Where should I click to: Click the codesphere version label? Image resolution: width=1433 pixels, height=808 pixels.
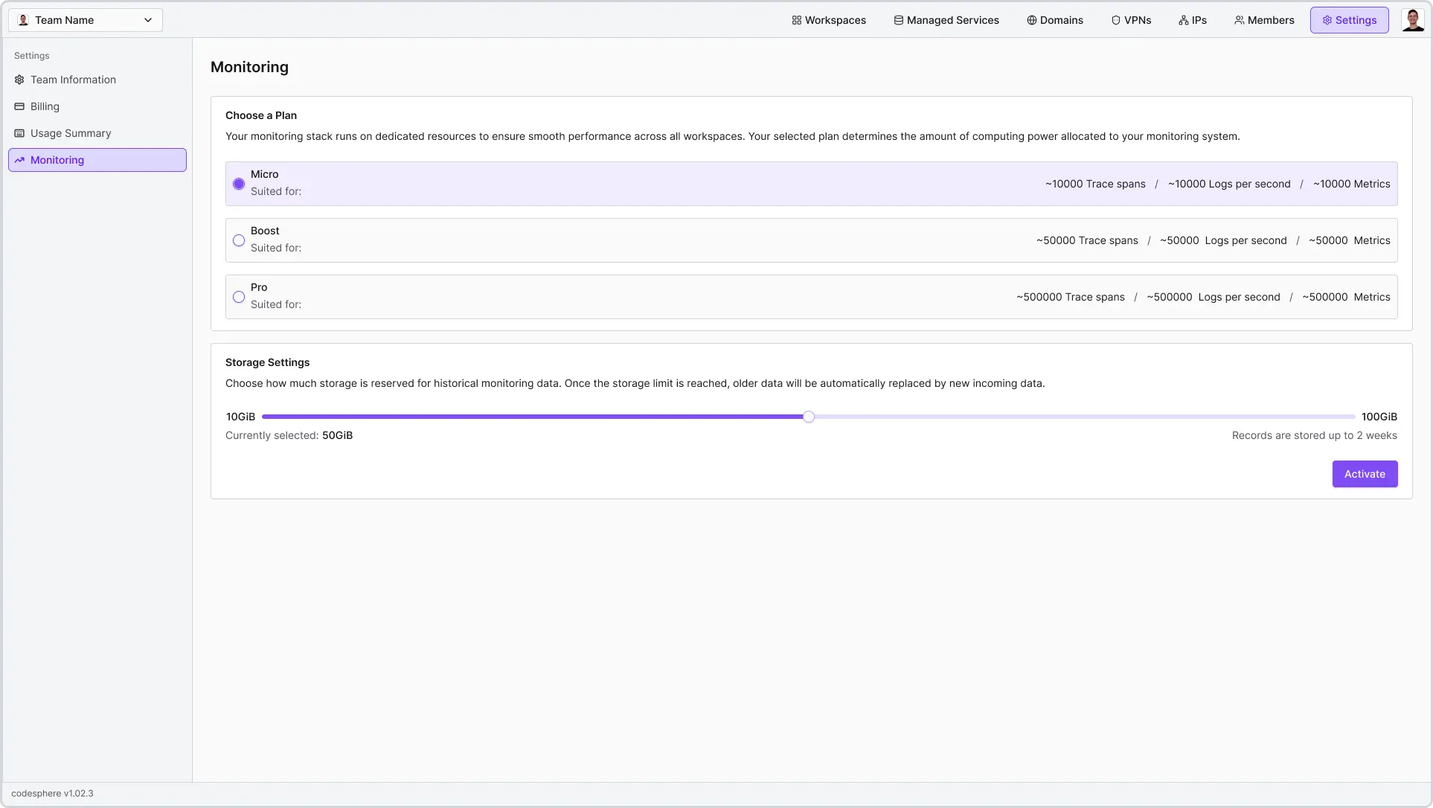52,793
